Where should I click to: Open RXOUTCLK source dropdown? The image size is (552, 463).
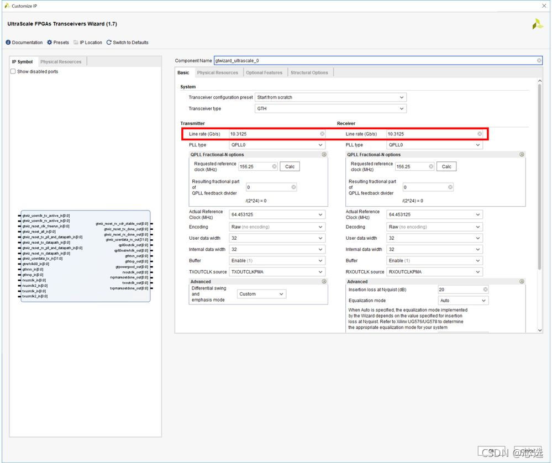pyautogui.click(x=434, y=272)
